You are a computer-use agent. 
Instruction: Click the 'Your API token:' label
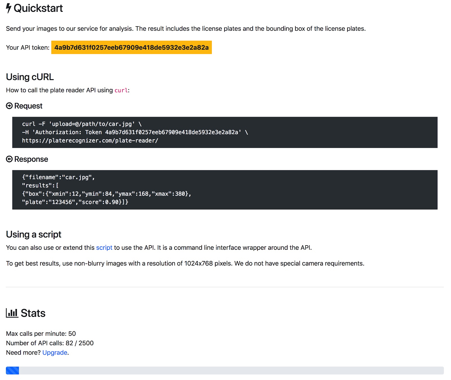[x=28, y=47]
